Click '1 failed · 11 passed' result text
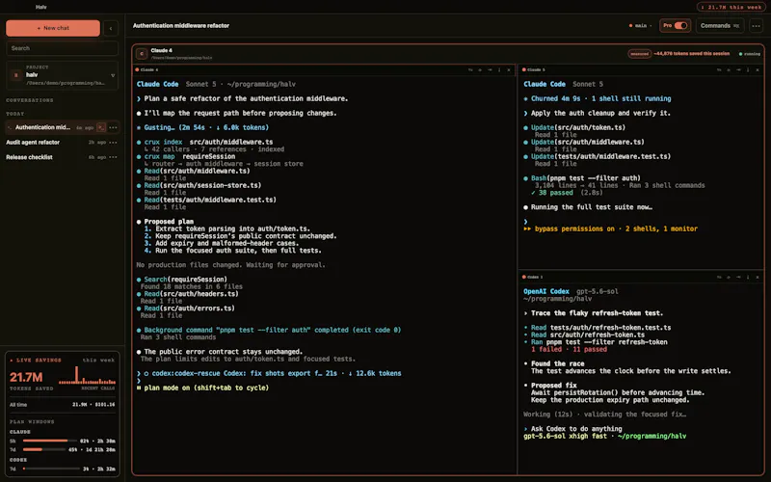Image resolution: width=771 pixels, height=482 pixels. (x=569, y=349)
